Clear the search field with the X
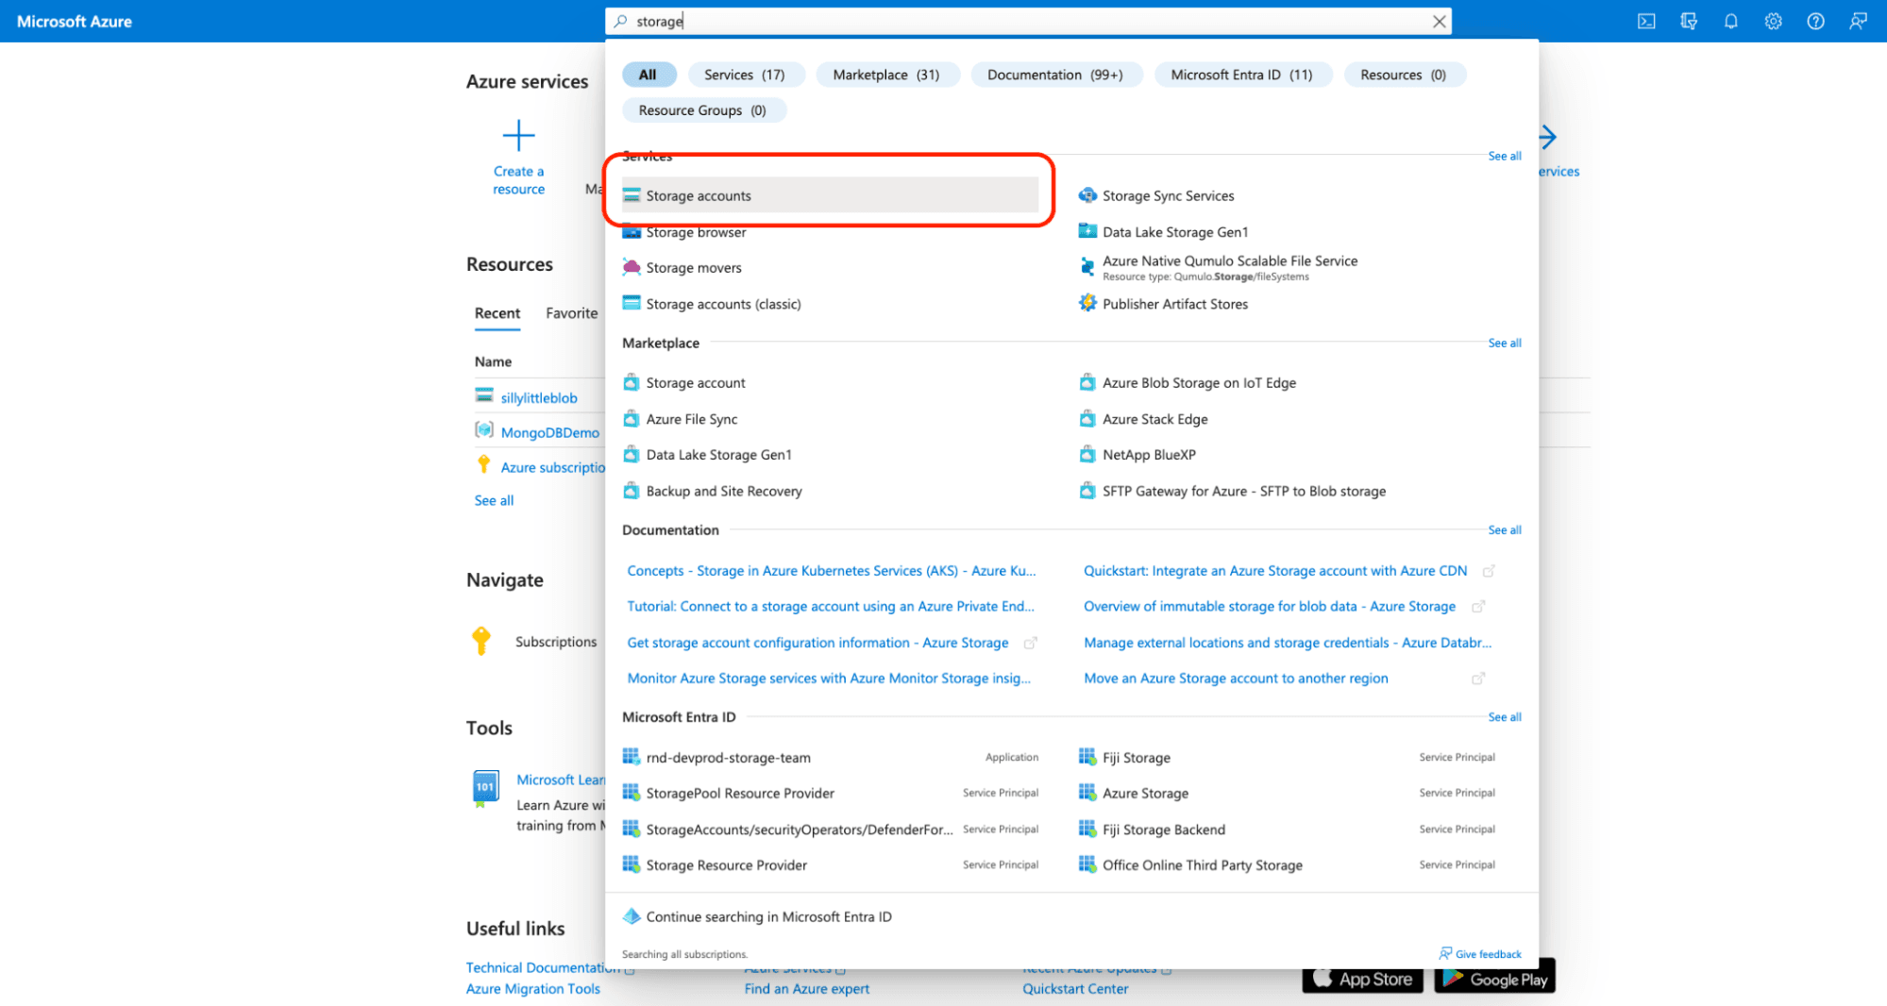This screenshot has height=1006, width=1887. pyautogui.click(x=1440, y=21)
